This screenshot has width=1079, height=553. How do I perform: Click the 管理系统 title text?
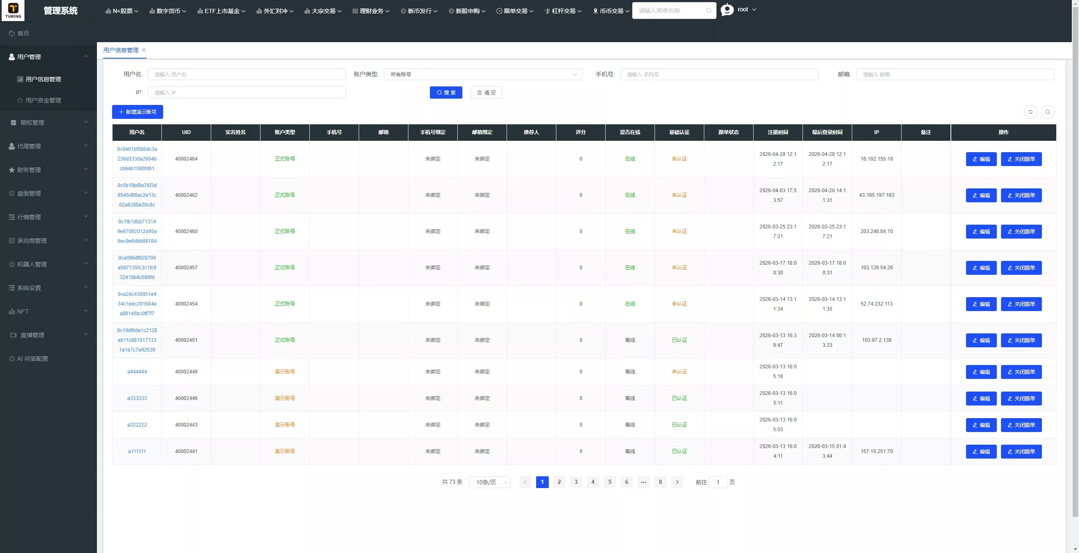point(61,11)
